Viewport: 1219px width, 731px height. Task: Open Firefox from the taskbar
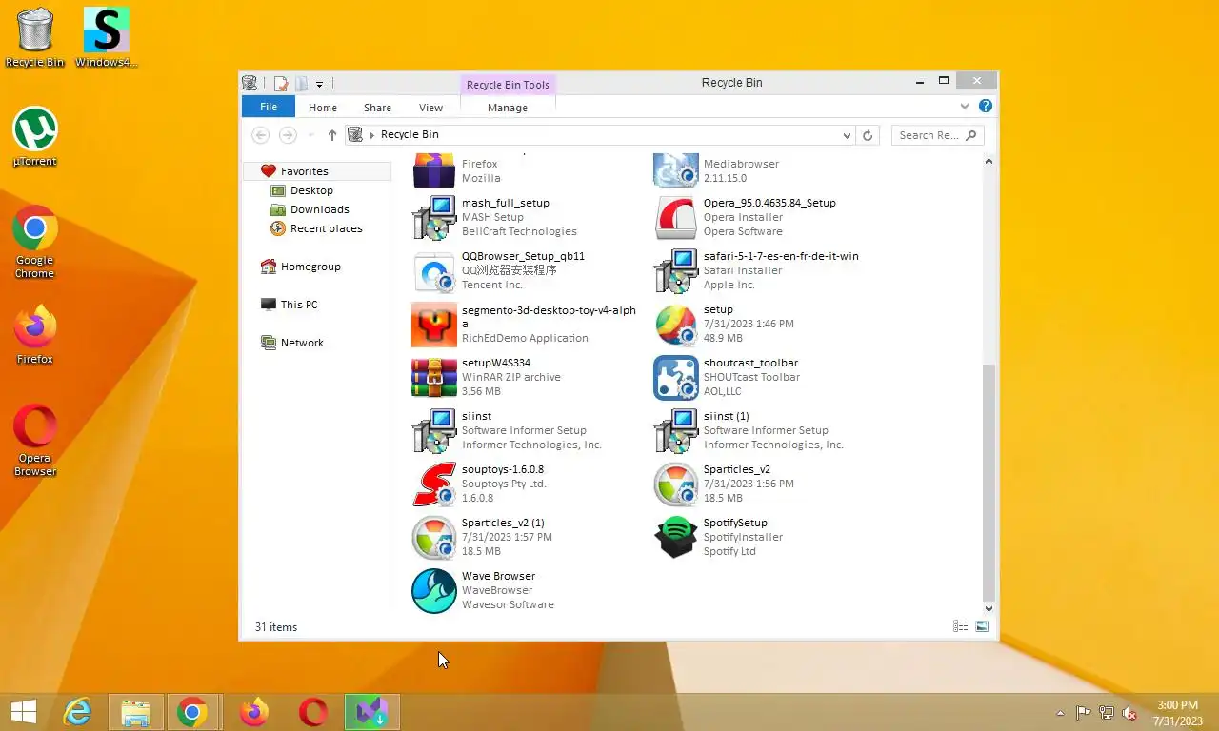[253, 712]
